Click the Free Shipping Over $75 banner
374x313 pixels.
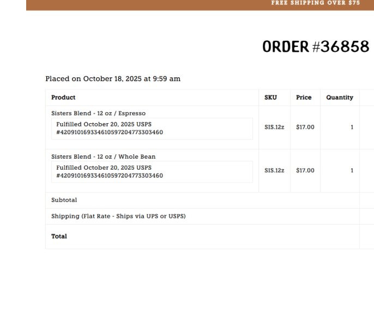(315, 3)
